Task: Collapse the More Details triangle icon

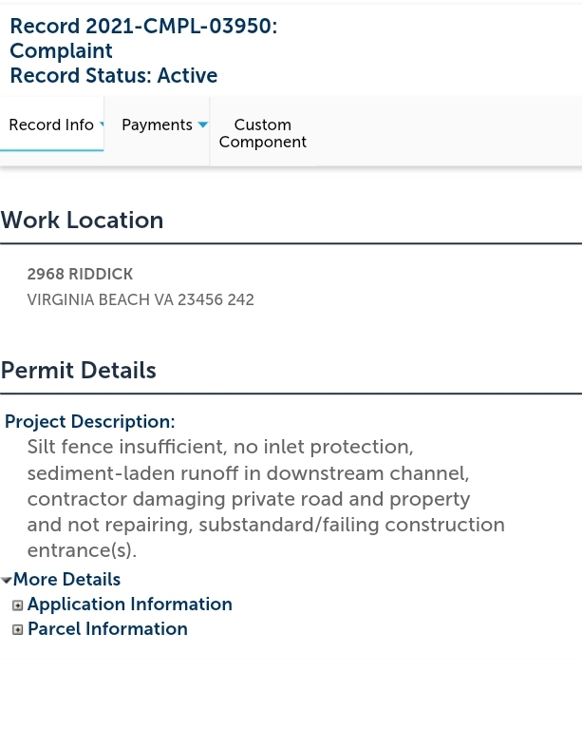Action: coord(7,580)
